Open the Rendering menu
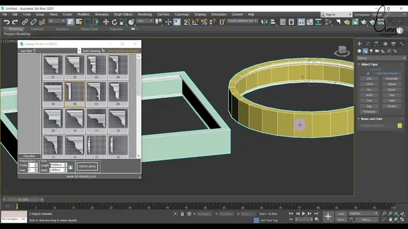Image resolution: width=408 pixels, height=229 pixels. coord(144,15)
